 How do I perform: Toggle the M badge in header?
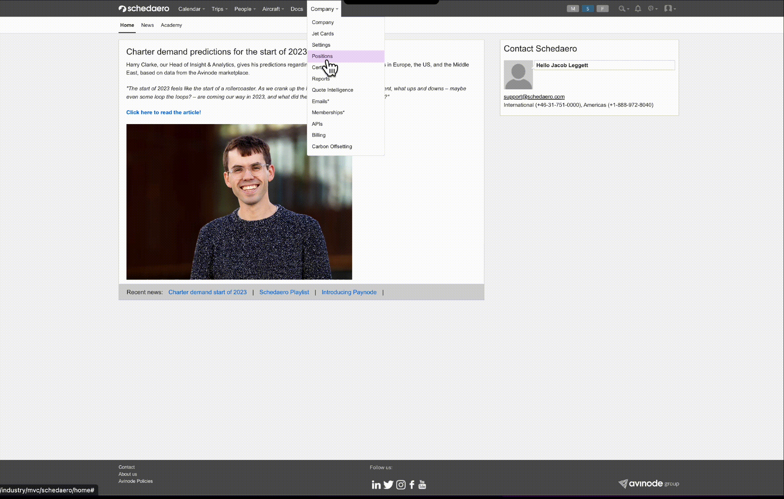click(x=573, y=9)
